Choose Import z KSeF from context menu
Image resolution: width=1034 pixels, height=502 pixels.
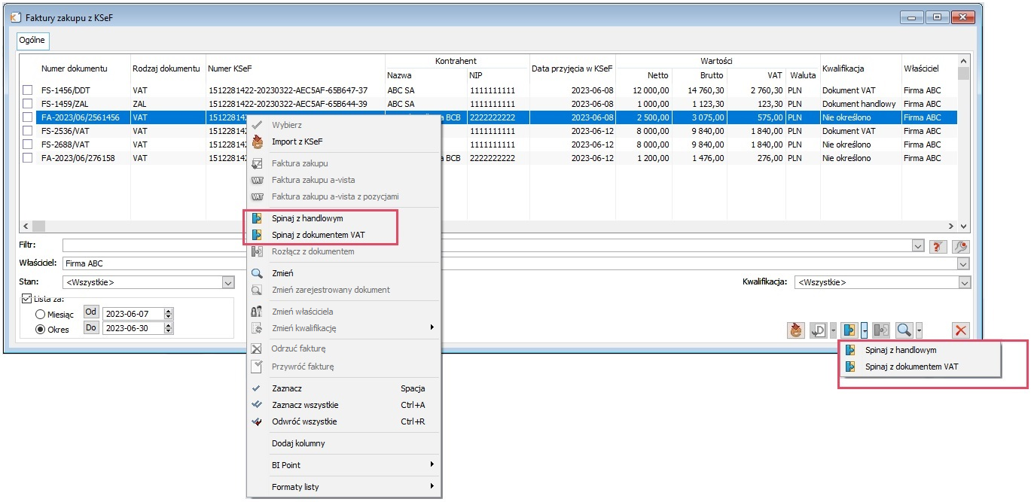(343, 141)
